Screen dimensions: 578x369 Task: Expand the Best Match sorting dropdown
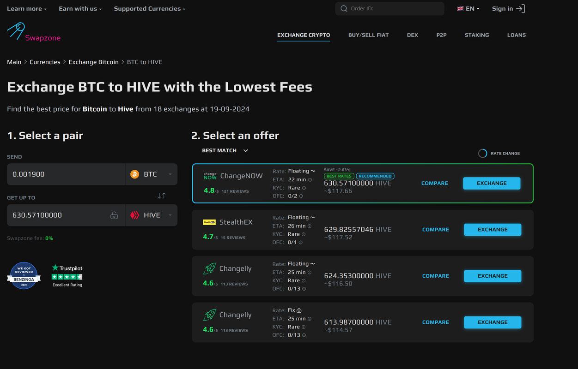(225, 150)
